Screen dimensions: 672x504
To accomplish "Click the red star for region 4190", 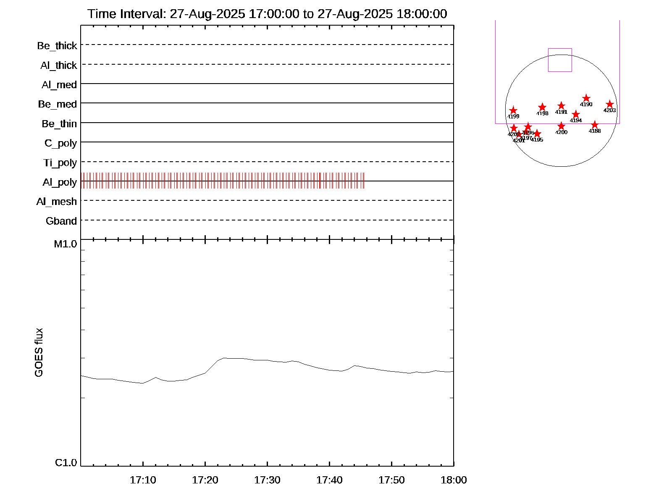I will pyautogui.click(x=586, y=99).
